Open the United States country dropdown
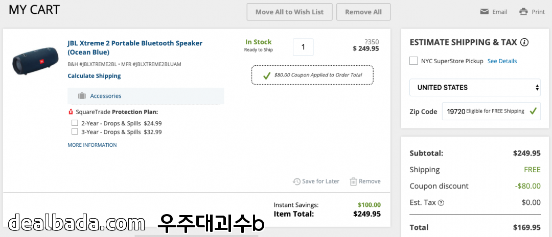The height and width of the screenshot is (237, 552). click(x=475, y=87)
